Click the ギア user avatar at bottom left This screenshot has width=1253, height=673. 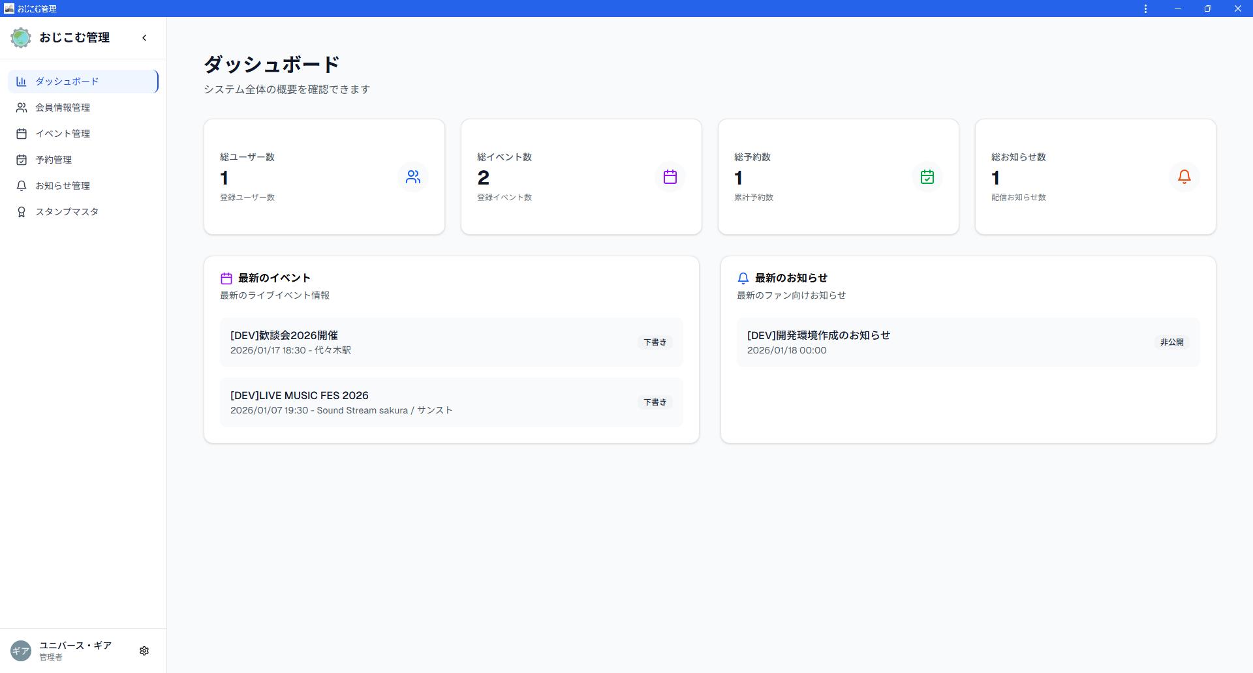click(20, 650)
